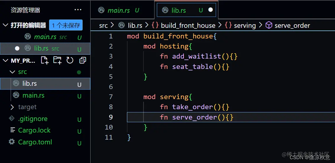This screenshot has height=163, width=335.
Task: Click the '1 个未保存' unsaved badge
Action: click(x=66, y=25)
